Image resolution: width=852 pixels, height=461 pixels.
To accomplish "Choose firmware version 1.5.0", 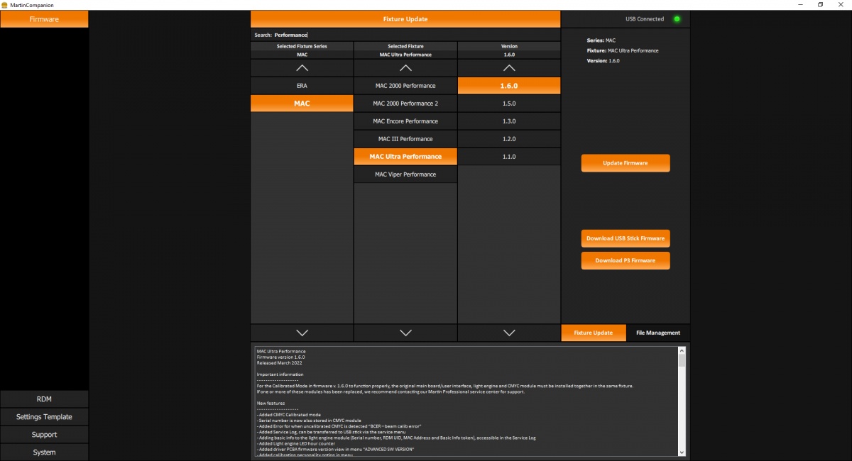I will (509, 104).
